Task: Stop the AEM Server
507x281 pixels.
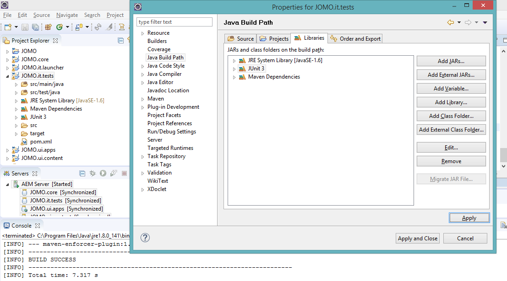Action: (x=124, y=174)
